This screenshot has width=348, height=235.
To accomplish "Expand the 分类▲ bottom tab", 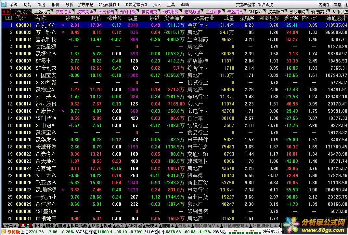I will coord(10,226).
